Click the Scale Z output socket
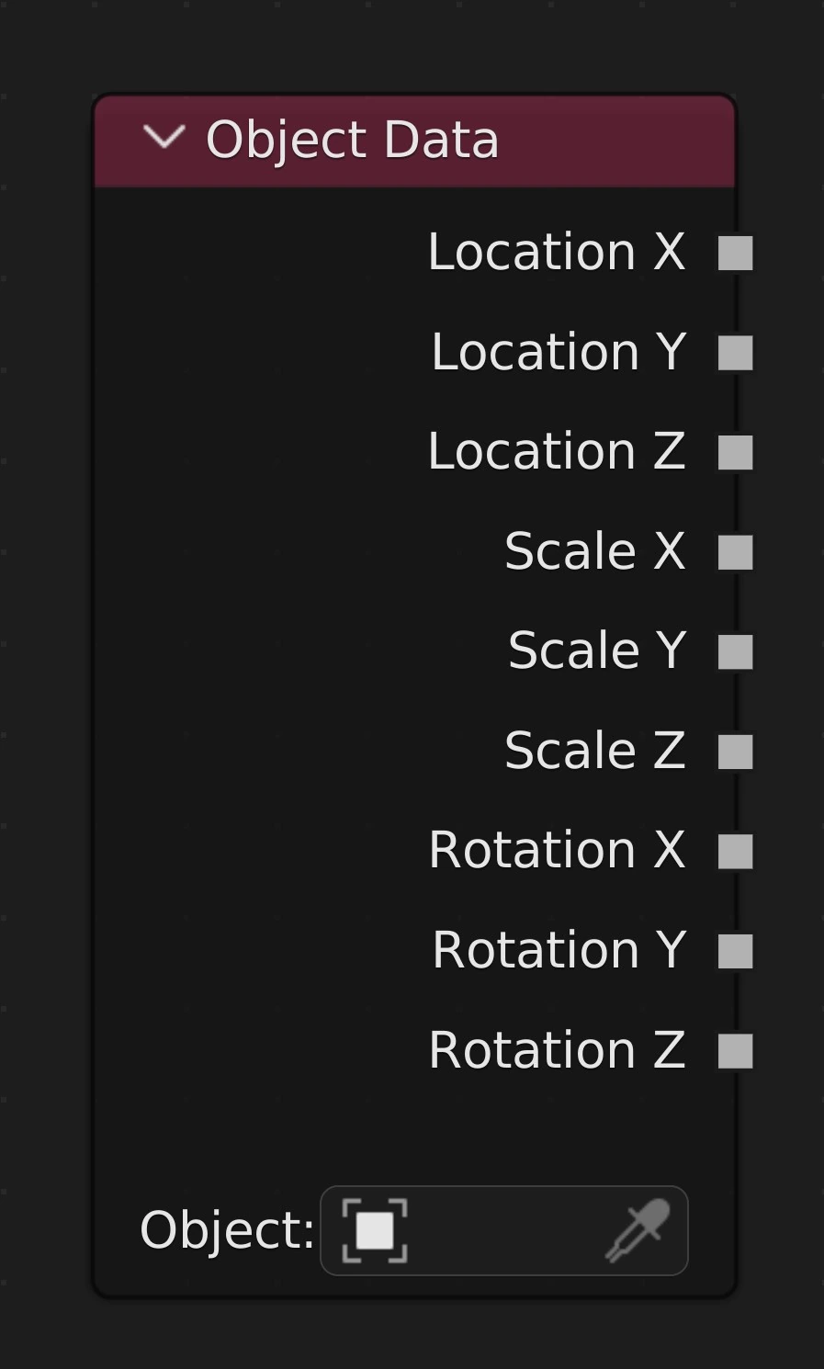 [x=735, y=752]
